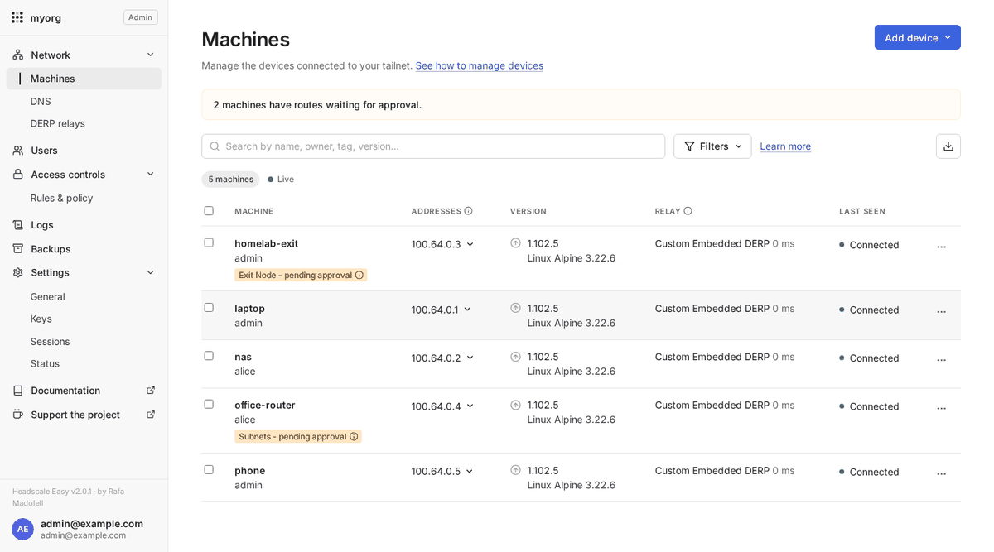Image resolution: width=994 pixels, height=552 pixels.
Task: Click the Exit Node - pending approval badge
Action: click(301, 275)
